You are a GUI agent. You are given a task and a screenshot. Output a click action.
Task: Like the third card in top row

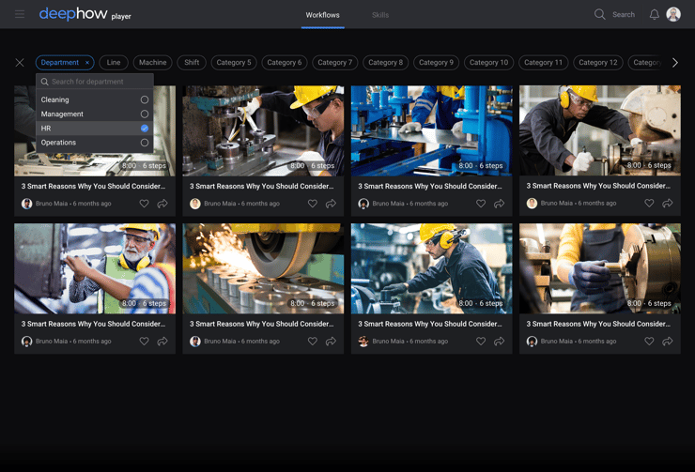coord(481,204)
